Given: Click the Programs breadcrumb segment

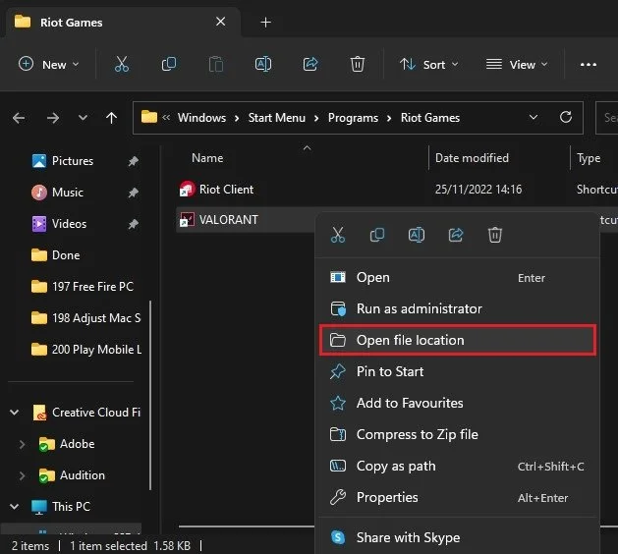Looking at the screenshot, I should coord(353,118).
